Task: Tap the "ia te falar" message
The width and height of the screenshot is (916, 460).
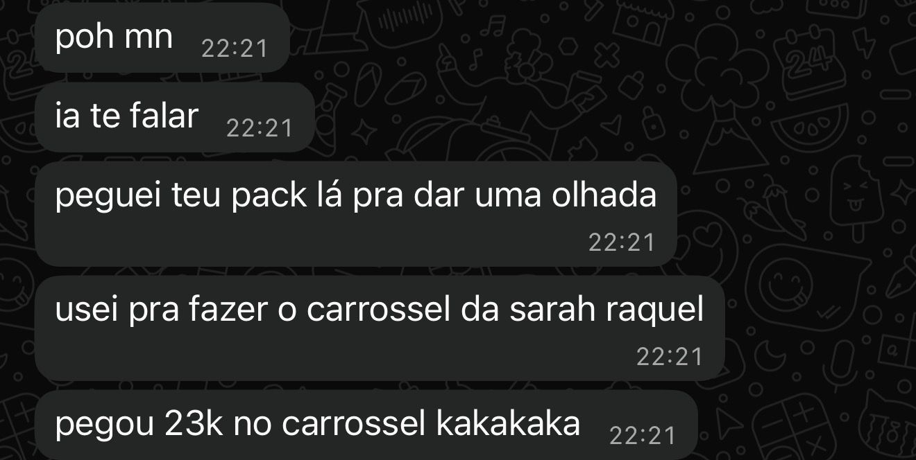Action: [x=174, y=117]
